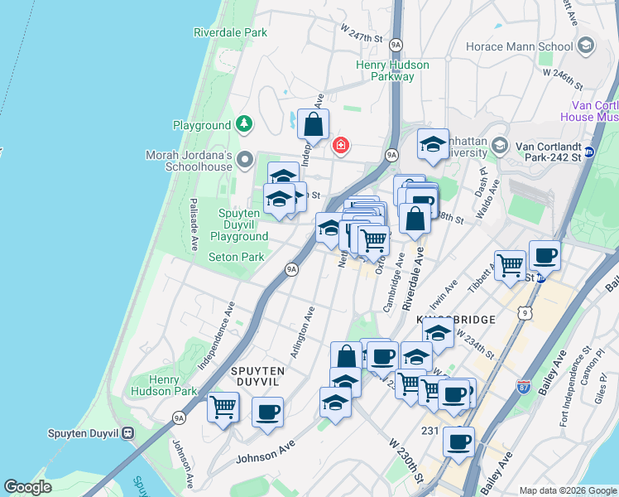Screen dimensions: 619x497
Task: Click the 9A shield near Henry Hudson Park
Action: pyautogui.click(x=180, y=418)
